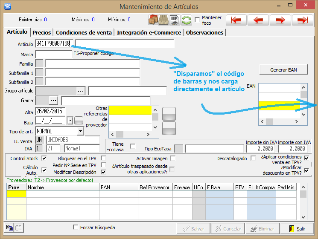The height and width of the screenshot is (239, 318).
Task: Select yellow row in Otras referencias list
Action: point(130,110)
